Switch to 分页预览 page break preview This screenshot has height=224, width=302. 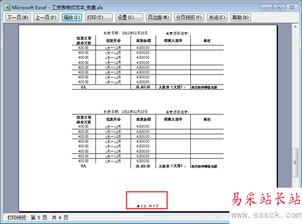(x=189, y=18)
